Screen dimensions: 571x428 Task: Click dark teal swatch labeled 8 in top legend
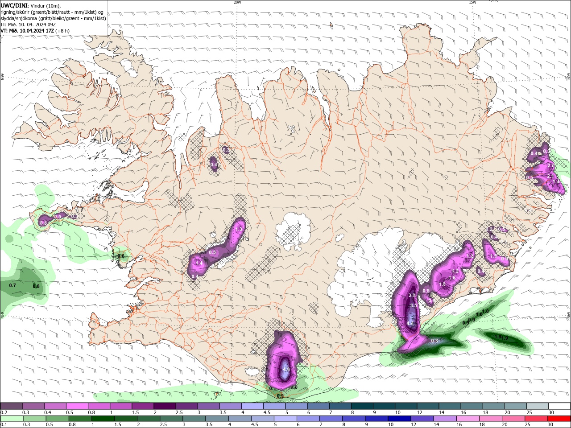[x=362, y=406]
